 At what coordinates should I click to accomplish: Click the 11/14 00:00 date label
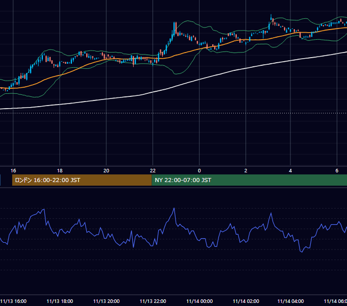click(200, 301)
